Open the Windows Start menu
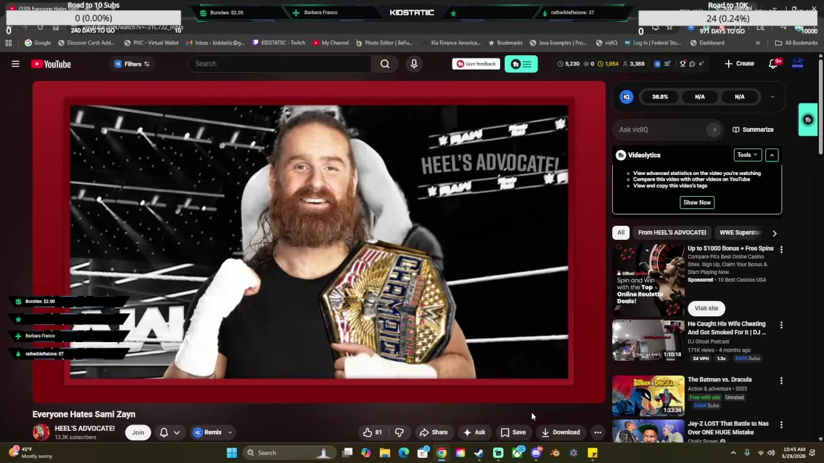Screen dimensions: 824x463 [232, 453]
